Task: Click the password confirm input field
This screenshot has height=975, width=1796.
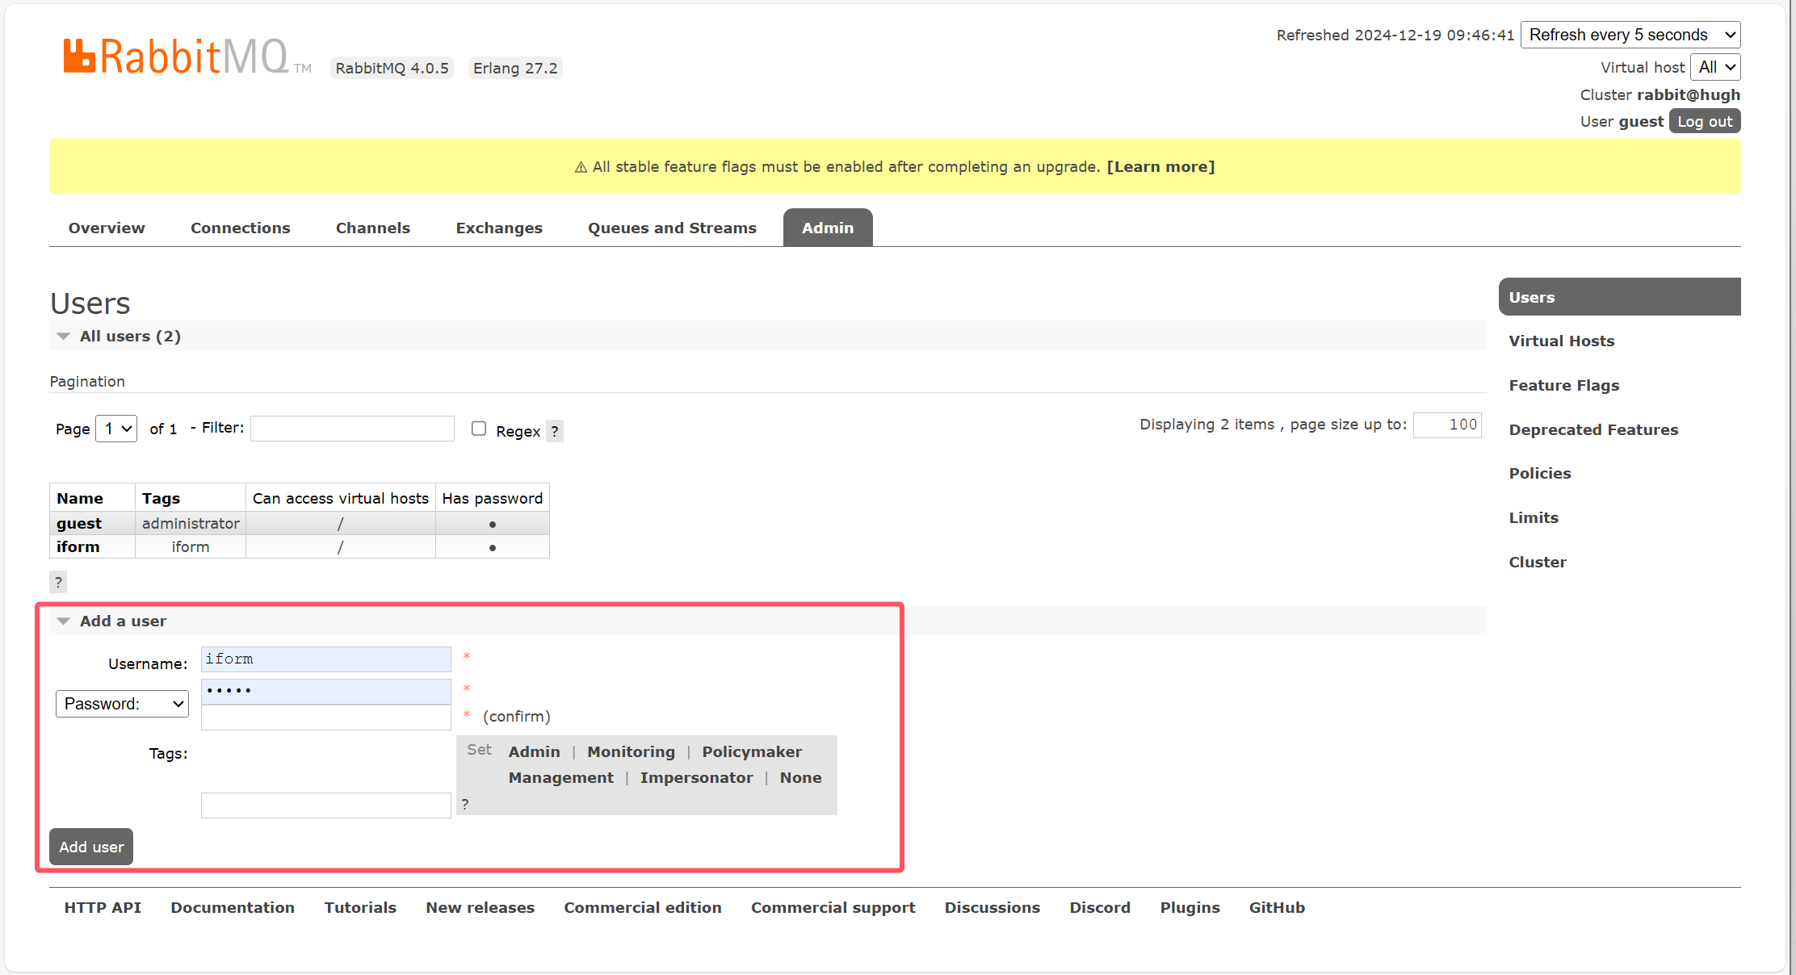Action: point(325,718)
